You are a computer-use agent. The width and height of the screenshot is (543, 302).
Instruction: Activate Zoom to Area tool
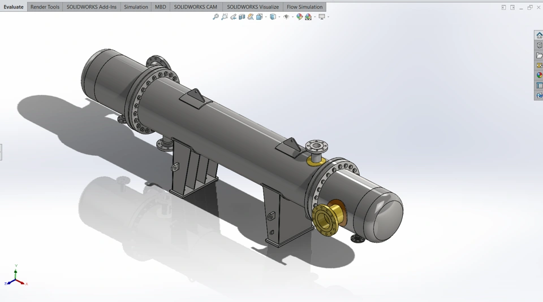pyautogui.click(x=225, y=16)
